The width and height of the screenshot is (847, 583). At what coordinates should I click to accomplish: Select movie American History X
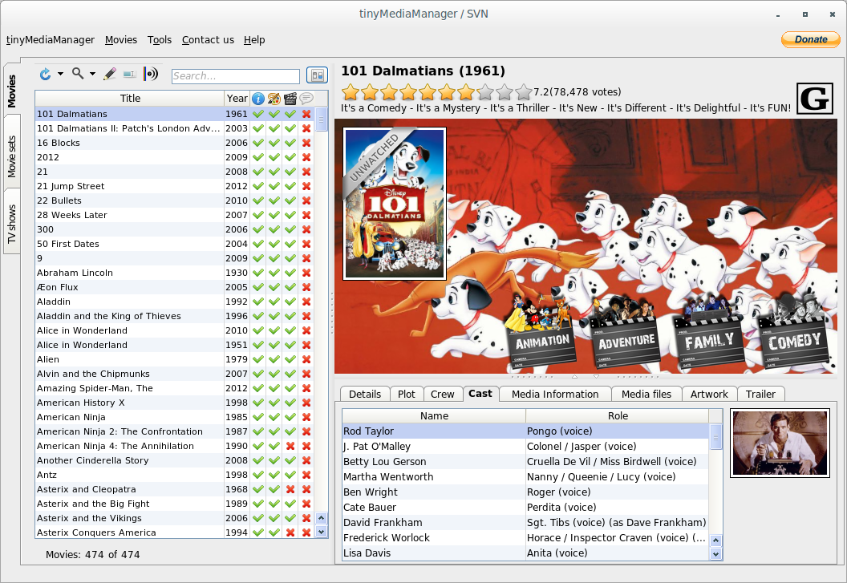pyautogui.click(x=130, y=403)
